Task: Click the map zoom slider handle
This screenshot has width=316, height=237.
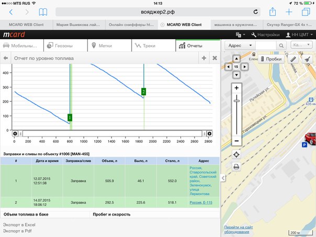Action: [x=237, y=100]
